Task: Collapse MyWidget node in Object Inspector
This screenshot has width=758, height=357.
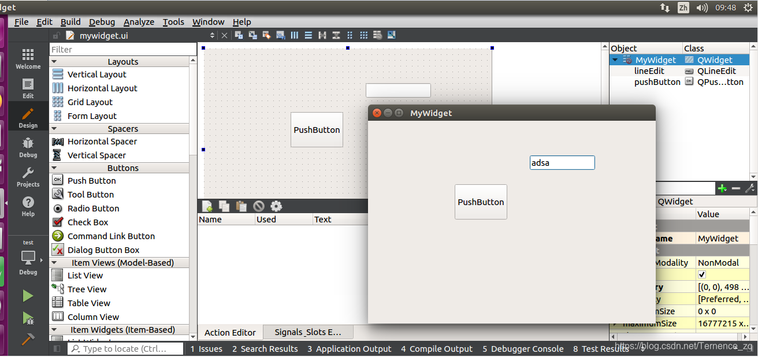Action: (615, 60)
